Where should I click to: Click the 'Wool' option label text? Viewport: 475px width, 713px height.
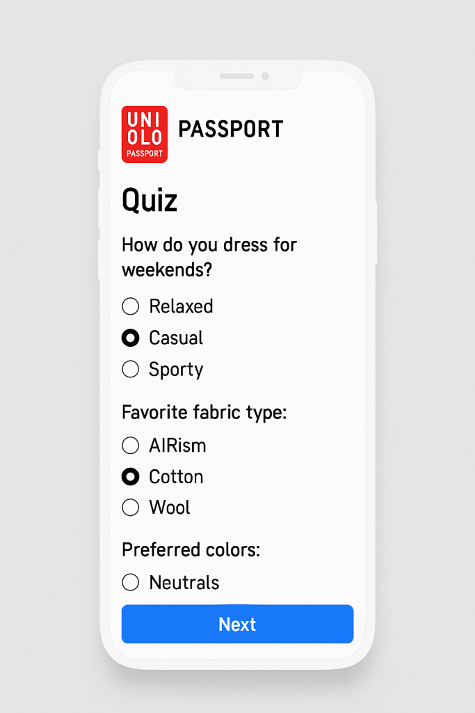[x=170, y=508]
